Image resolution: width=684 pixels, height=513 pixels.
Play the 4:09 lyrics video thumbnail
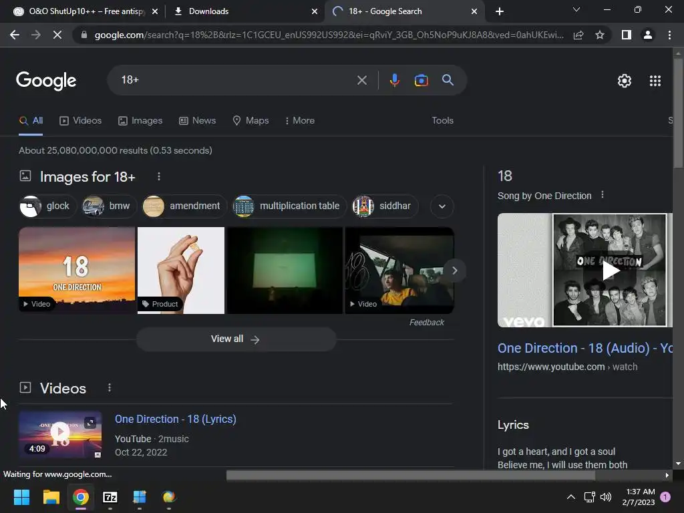pyautogui.click(x=60, y=434)
